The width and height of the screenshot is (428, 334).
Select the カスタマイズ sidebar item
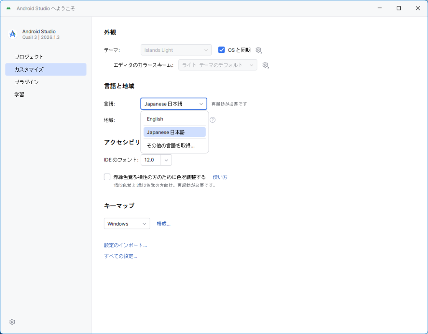[46, 69]
